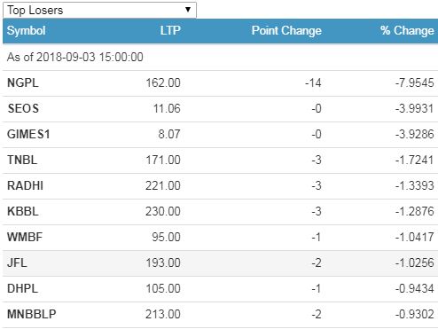Click the JFL LTP value 193.00
This screenshot has width=438, height=329.
click(163, 262)
